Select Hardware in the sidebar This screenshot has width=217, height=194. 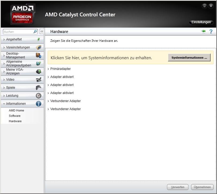point(15,121)
